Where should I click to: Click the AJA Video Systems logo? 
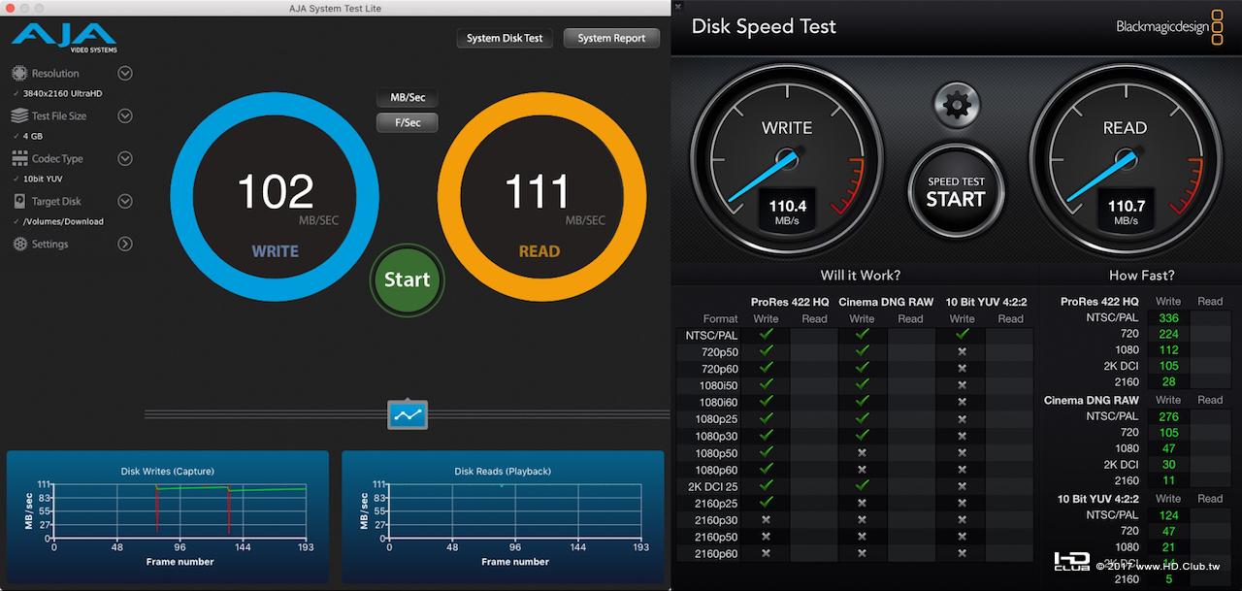tap(62, 39)
